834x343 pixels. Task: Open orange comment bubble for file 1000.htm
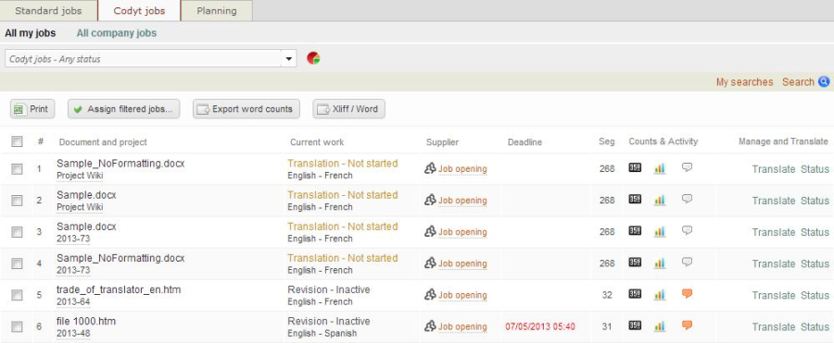[x=688, y=325]
